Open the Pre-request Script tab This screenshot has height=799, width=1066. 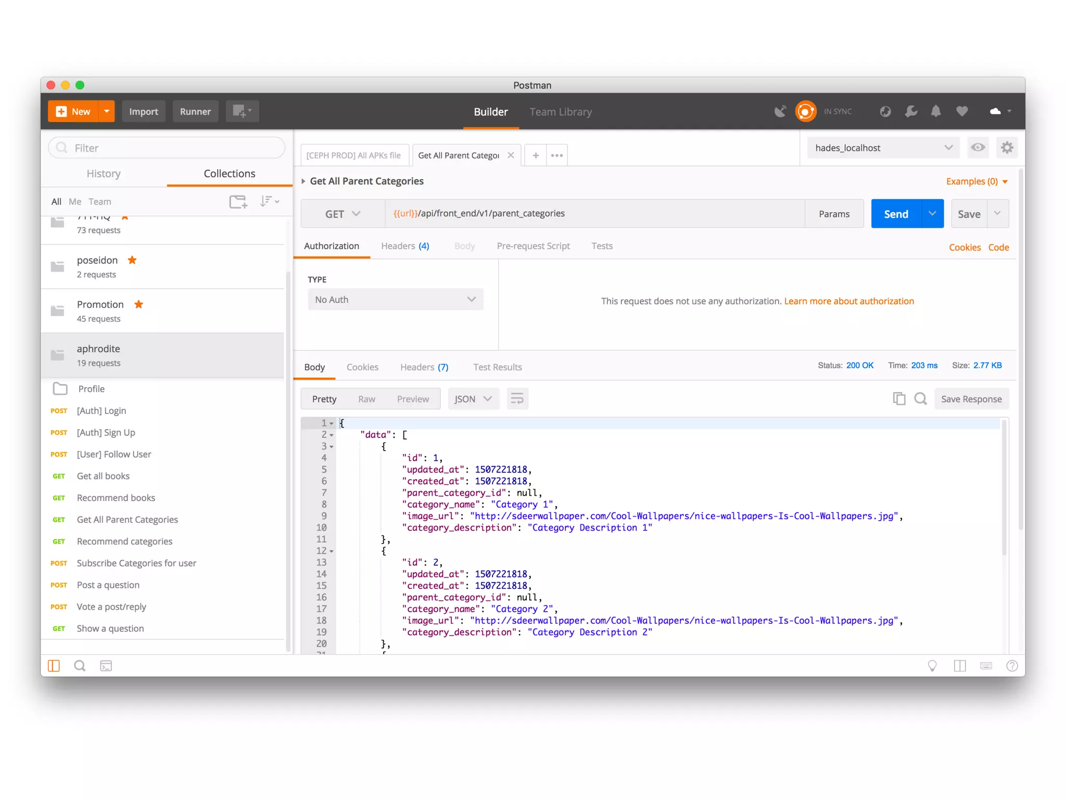(x=533, y=246)
